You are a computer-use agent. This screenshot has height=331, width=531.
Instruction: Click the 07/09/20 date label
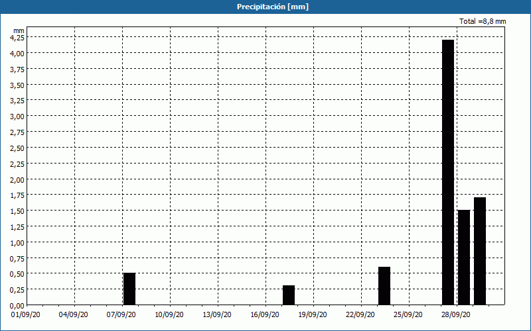tap(121, 315)
